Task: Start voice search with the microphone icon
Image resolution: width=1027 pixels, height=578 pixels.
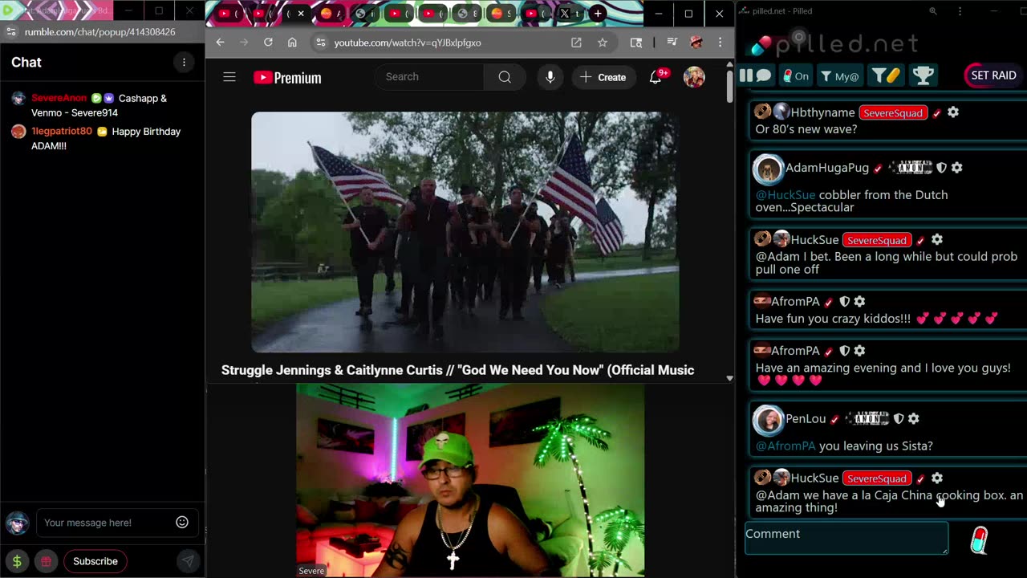Action: tap(550, 77)
